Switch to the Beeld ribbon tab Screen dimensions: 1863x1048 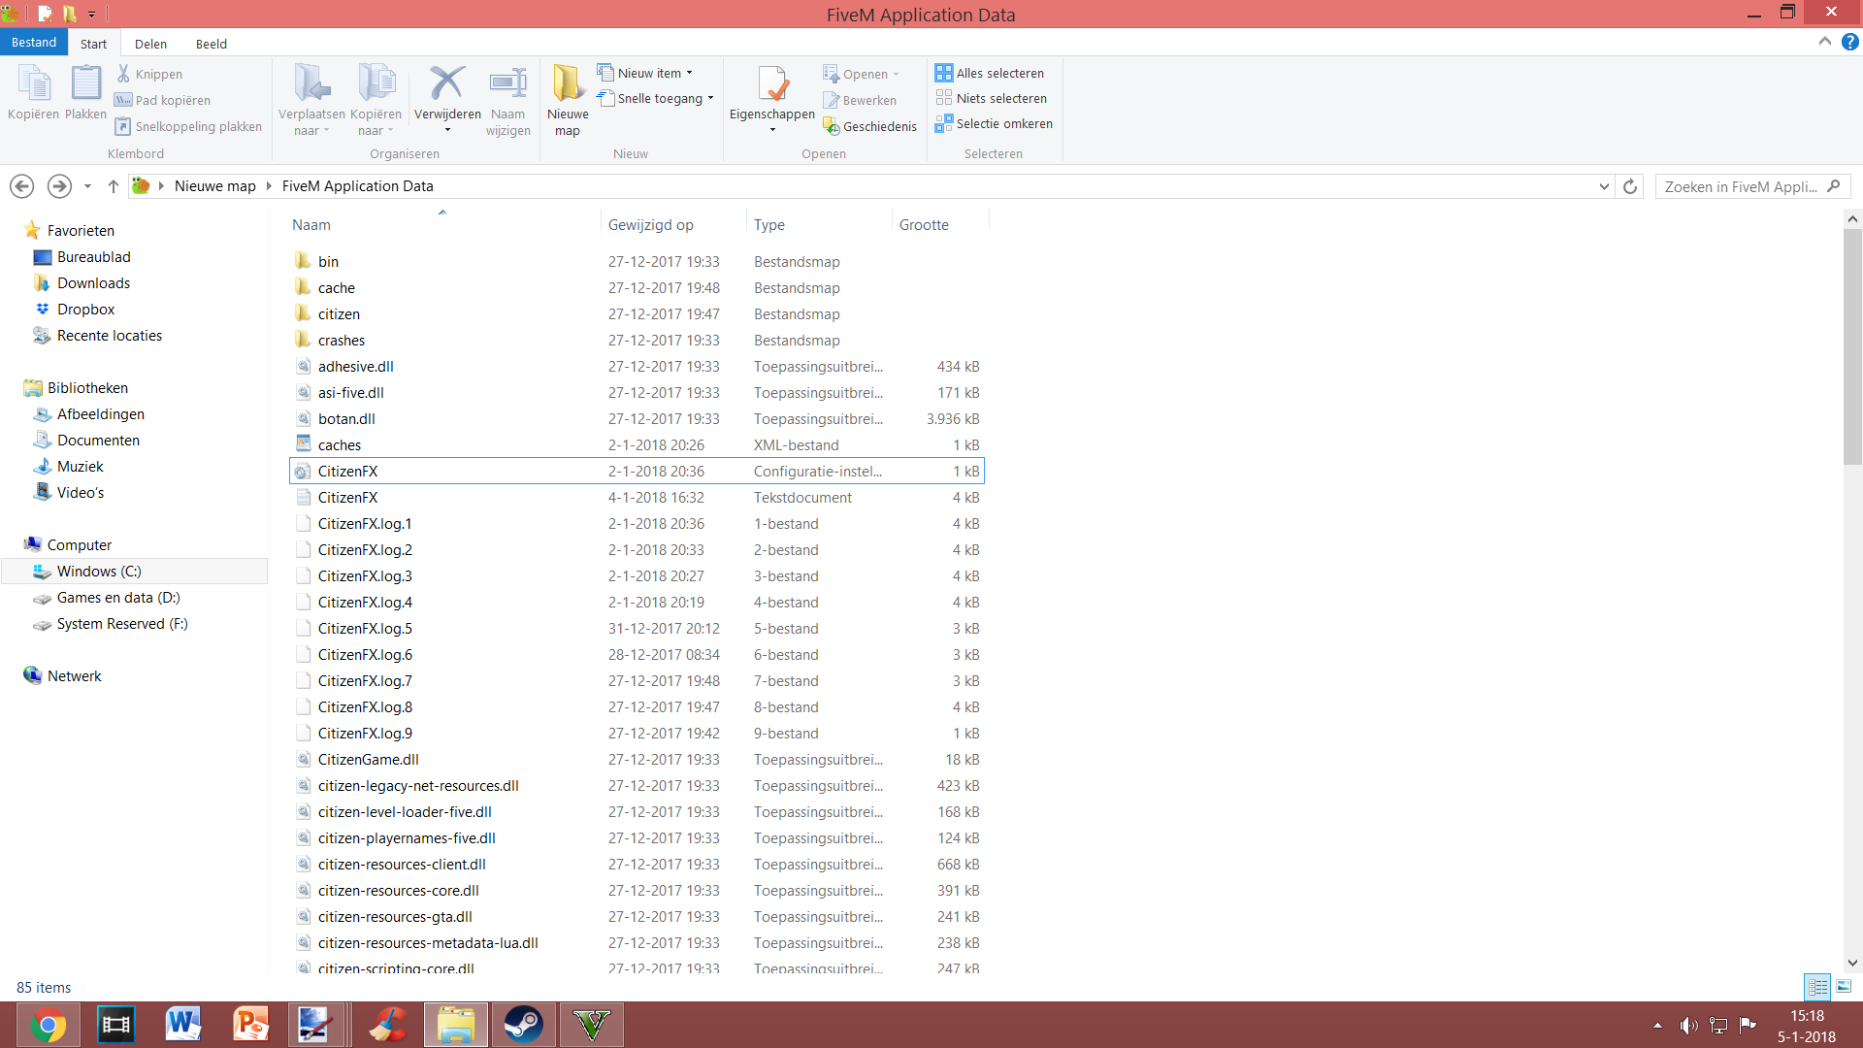[x=212, y=44]
